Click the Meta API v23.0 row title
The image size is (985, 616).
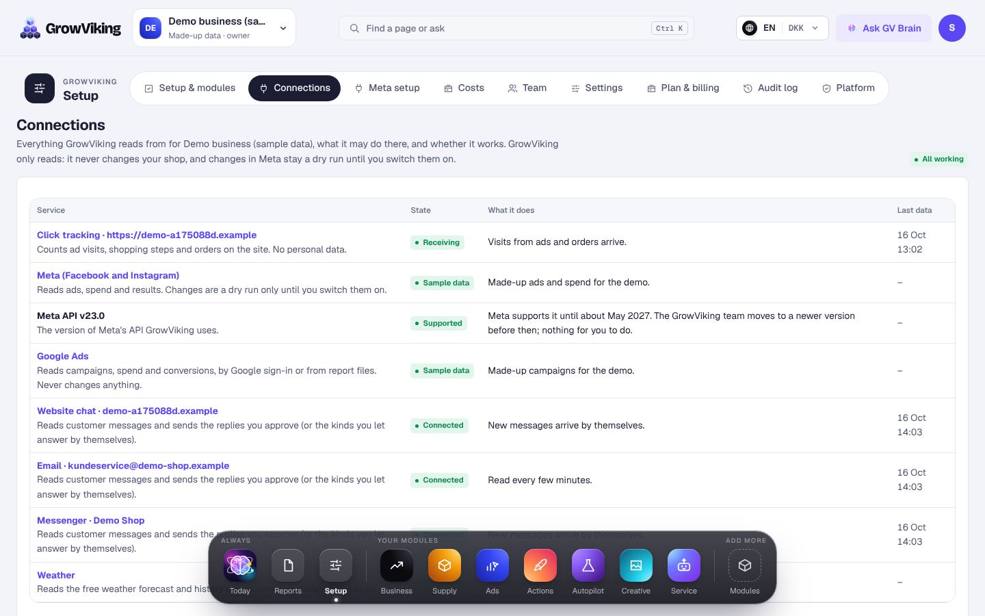[70, 316]
